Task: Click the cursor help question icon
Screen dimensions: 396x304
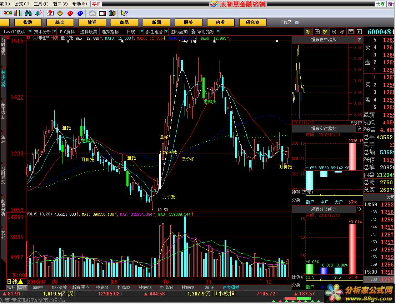Action: 124,13
